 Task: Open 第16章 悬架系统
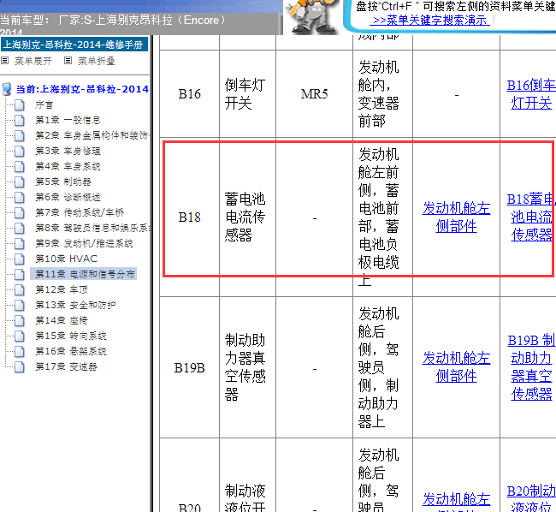point(70,351)
